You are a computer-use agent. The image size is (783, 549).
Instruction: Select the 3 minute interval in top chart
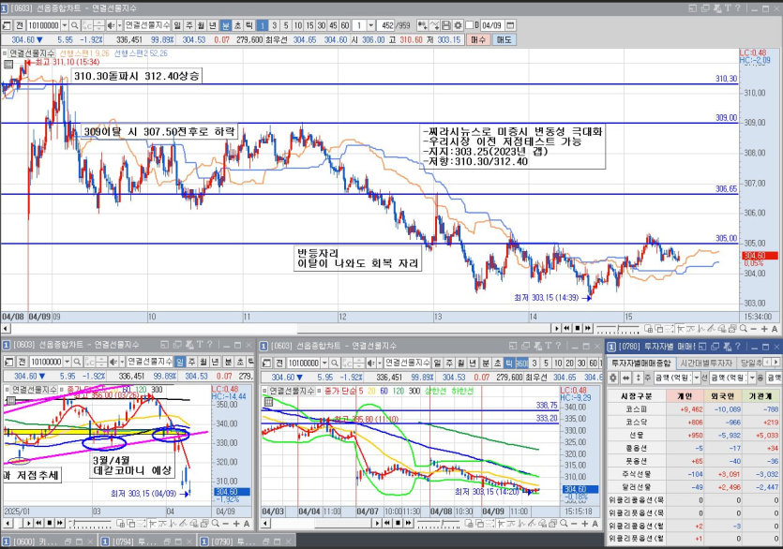(x=274, y=25)
